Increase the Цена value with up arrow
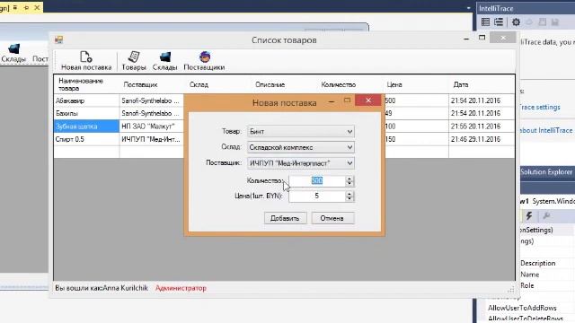This screenshot has height=323, width=575. click(349, 194)
